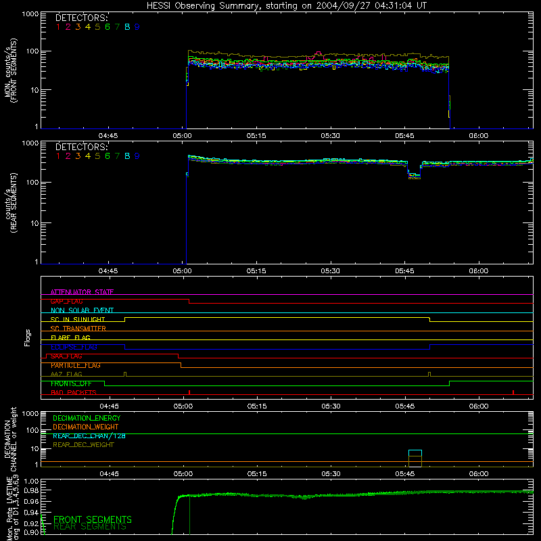Click the MON. counts/s (FRONT SEGMENTS) axis title
This screenshot has width=541, height=541.
point(11,70)
